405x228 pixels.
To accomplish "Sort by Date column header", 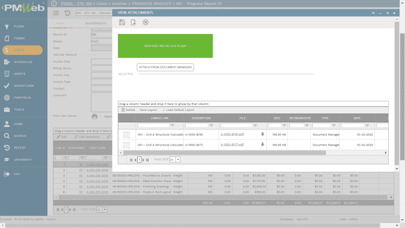I will pyautogui.click(x=357, y=118).
